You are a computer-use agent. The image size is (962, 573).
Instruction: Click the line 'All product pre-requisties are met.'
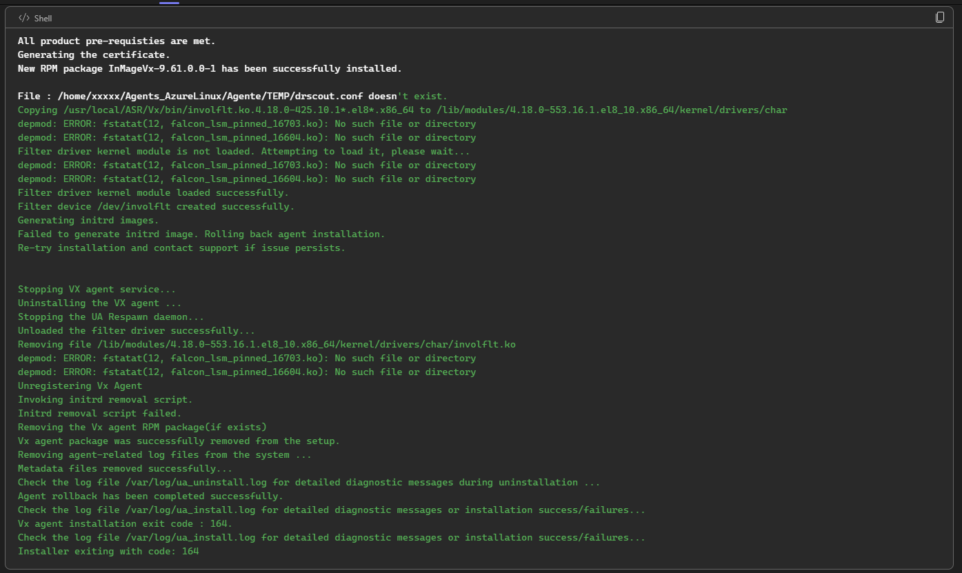tap(117, 41)
